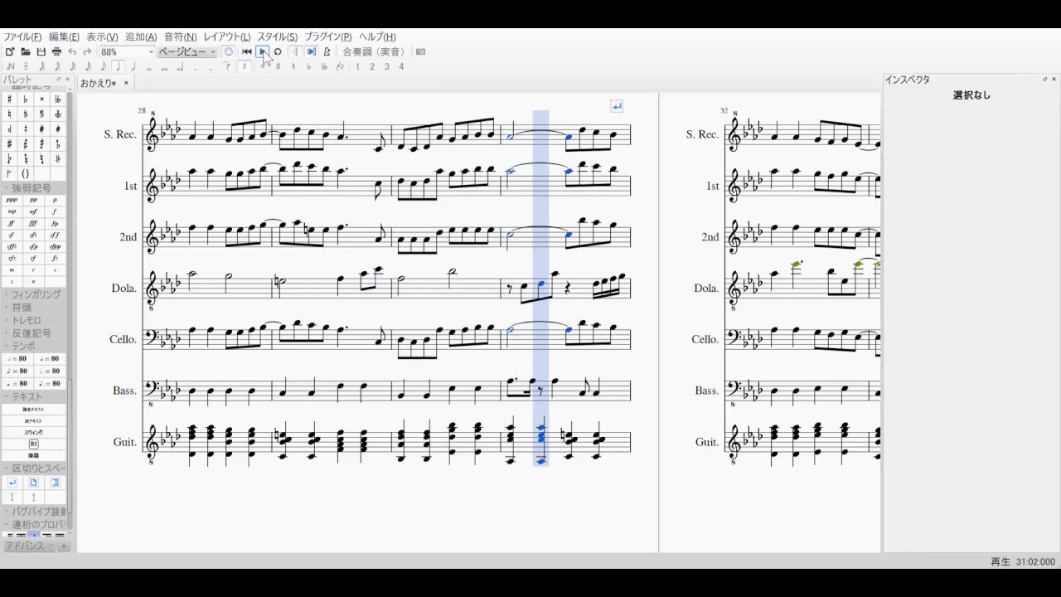Toggle concert pitch button 合奏調（実音）

click(x=374, y=51)
